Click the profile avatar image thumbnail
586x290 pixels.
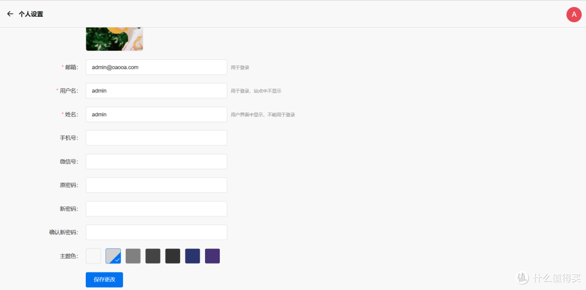(114, 39)
